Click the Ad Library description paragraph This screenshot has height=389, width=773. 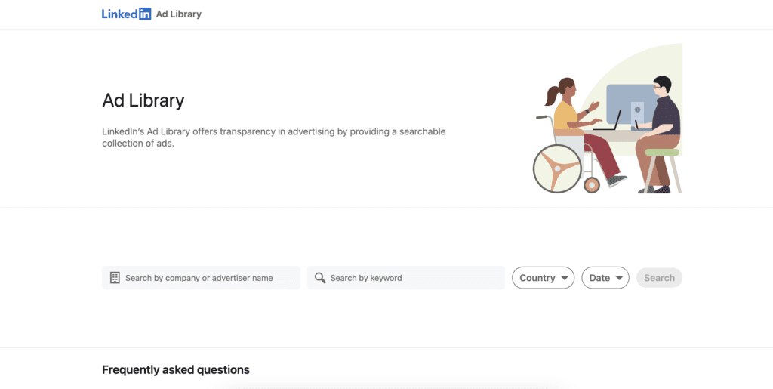pyautogui.click(x=273, y=137)
